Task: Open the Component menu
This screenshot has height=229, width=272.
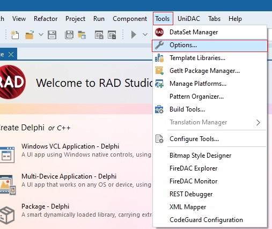Action: 130,19
